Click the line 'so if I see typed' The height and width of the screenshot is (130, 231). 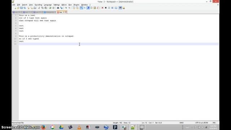pos(29,39)
